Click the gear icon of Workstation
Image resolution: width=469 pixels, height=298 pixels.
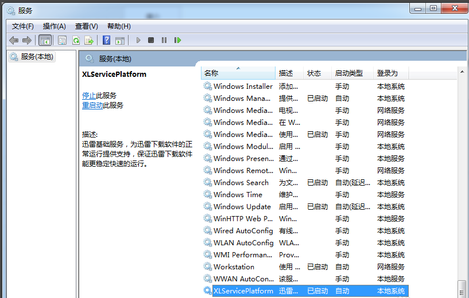coord(208,266)
